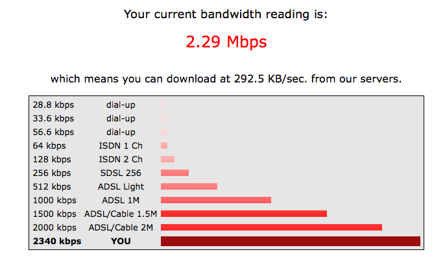Click the dark red YOU speed bar

(290, 242)
